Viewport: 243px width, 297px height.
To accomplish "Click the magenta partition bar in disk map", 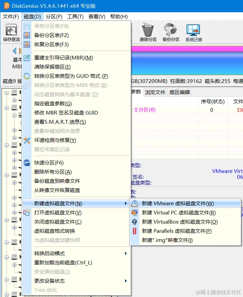I will tap(187, 49).
